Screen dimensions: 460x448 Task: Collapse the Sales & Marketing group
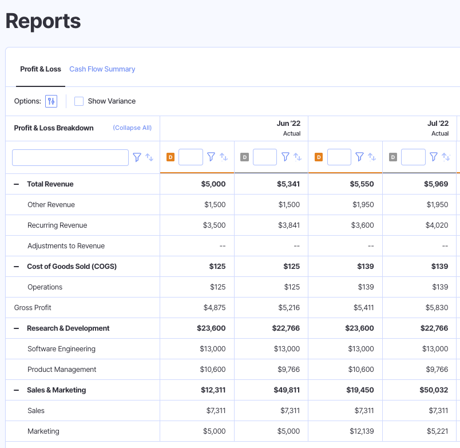pyautogui.click(x=16, y=390)
